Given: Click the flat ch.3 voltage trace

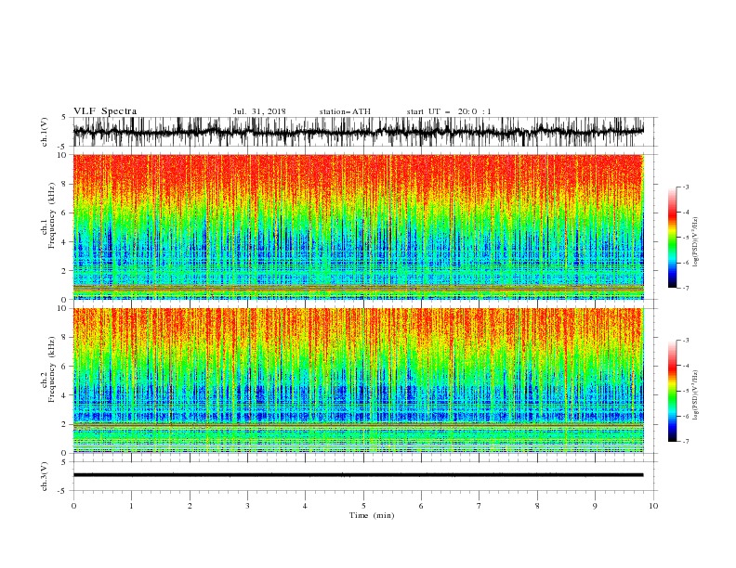Looking at the screenshot, I should pos(359,475).
